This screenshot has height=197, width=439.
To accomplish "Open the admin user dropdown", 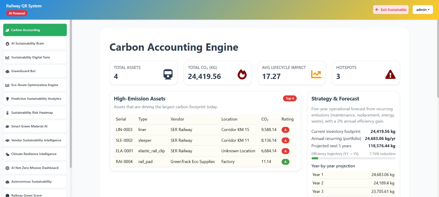I will [x=423, y=10].
